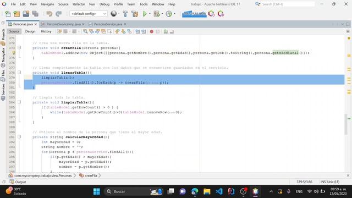Switch to the PersonaServiceImp.java tab
352x198 pixels.
(x=63, y=24)
